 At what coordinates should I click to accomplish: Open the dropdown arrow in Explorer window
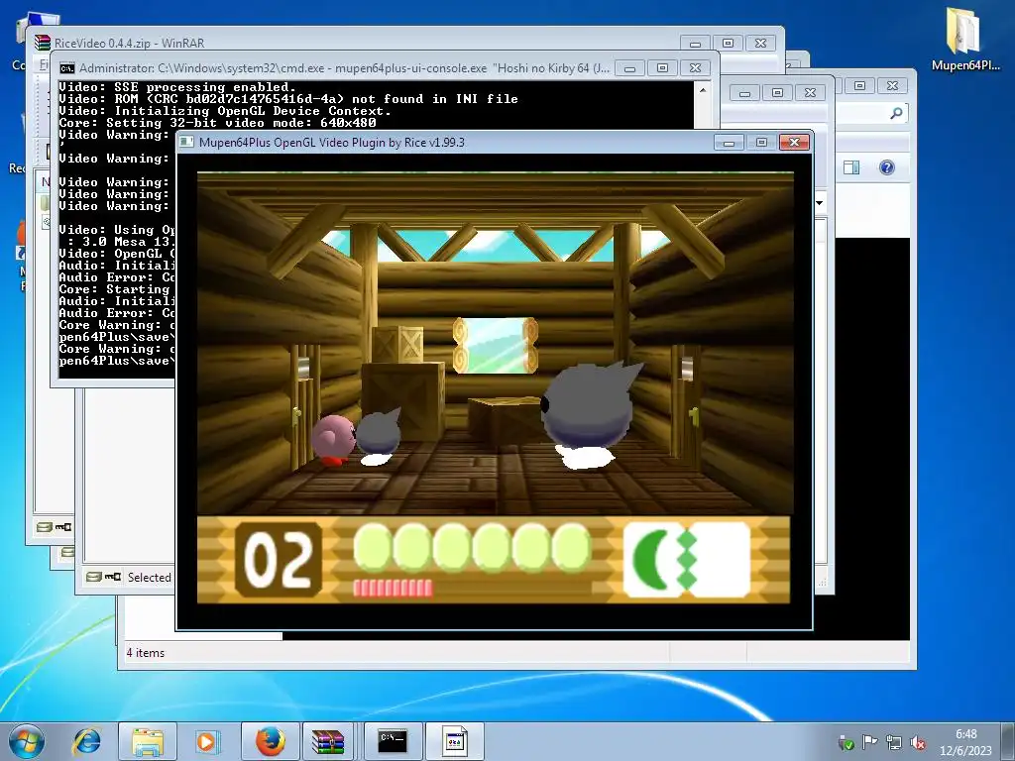[x=820, y=203]
